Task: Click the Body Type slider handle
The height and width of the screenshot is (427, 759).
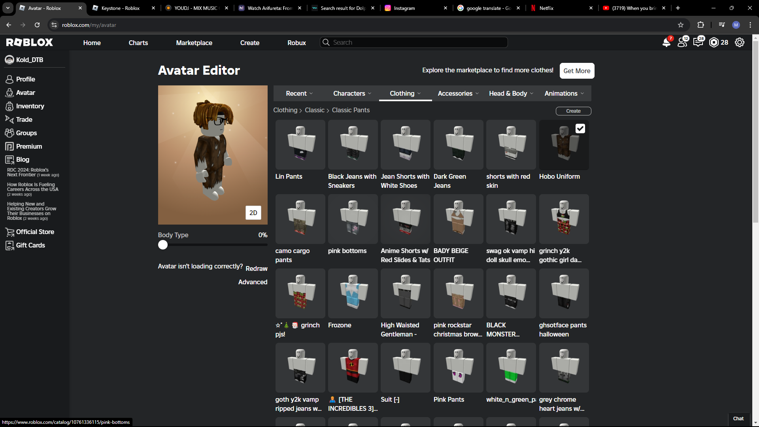Action: point(163,245)
